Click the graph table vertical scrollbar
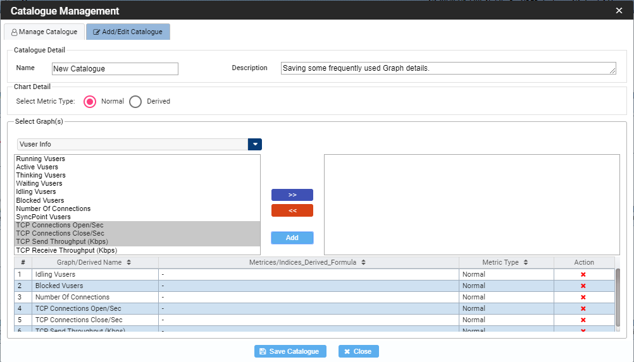The height and width of the screenshot is (362, 634). pyautogui.click(x=618, y=297)
